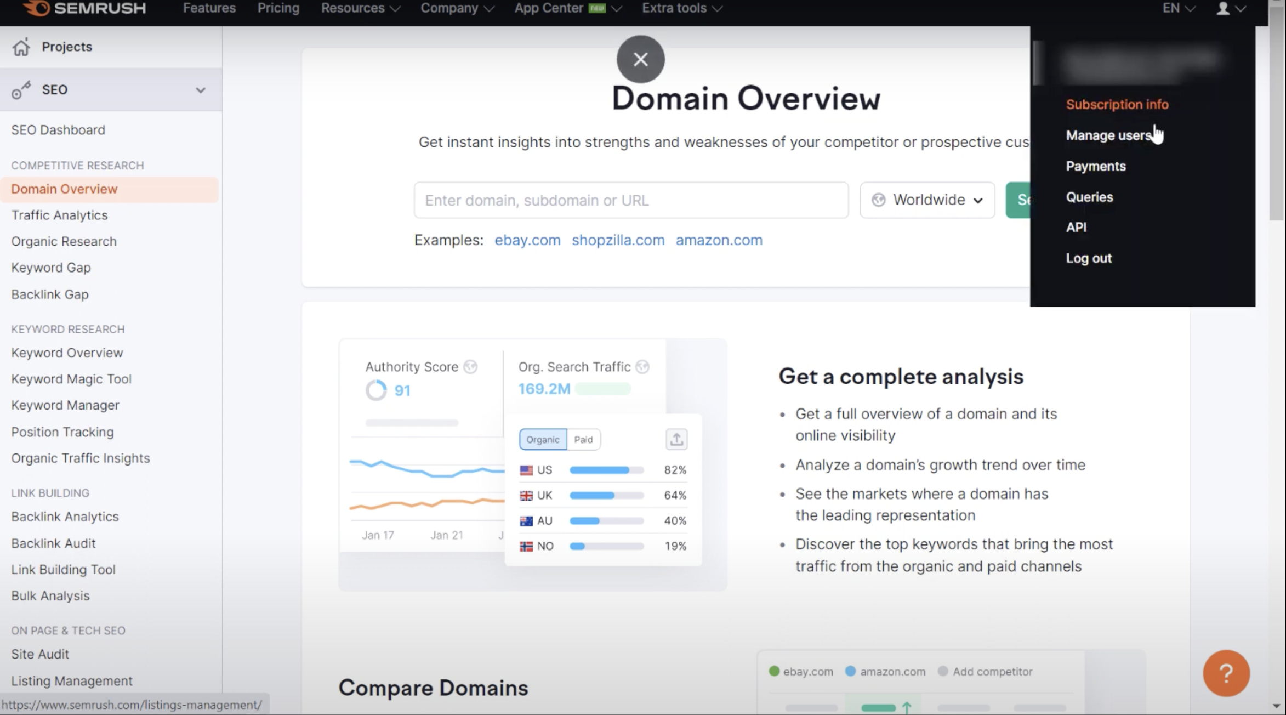Screen dimensions: 1286x715
Task: Click globe icon beside Org. Search Traffic
Action: pos(642,367)
